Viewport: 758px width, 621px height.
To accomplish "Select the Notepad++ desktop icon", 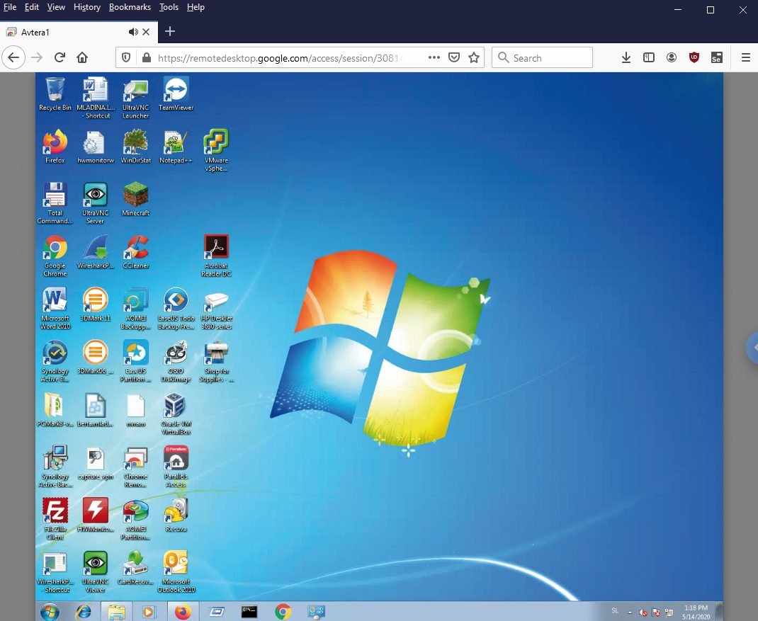I will [x=176, y=147].
